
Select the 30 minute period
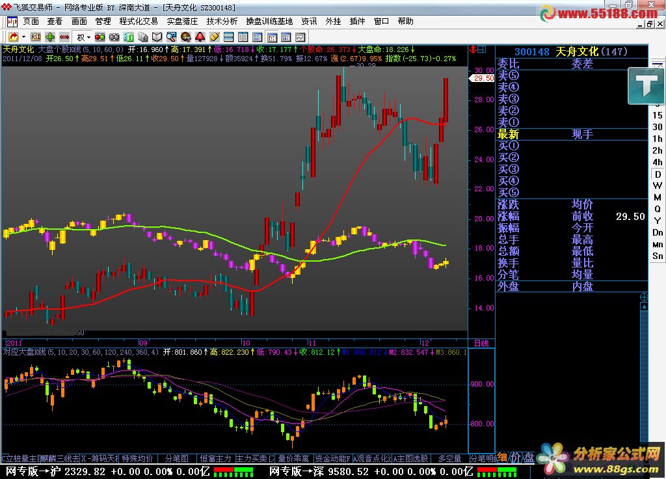click(x=657, y=127)
